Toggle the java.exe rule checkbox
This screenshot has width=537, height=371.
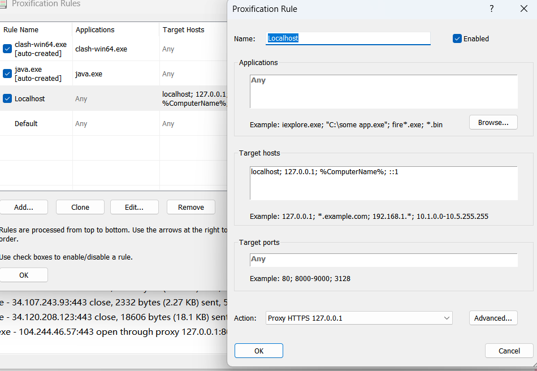coord(7,74)
